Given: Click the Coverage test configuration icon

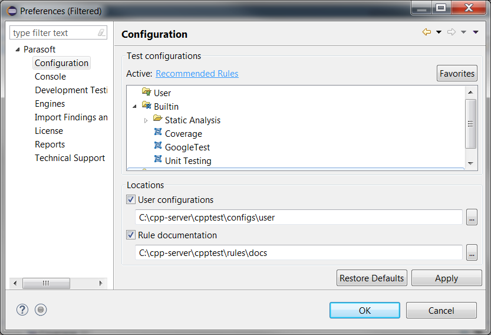Looking at the screenshot, I should coord(158,132).
